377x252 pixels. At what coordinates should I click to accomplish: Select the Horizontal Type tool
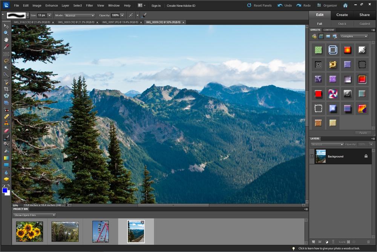click(x=6, y=82)
